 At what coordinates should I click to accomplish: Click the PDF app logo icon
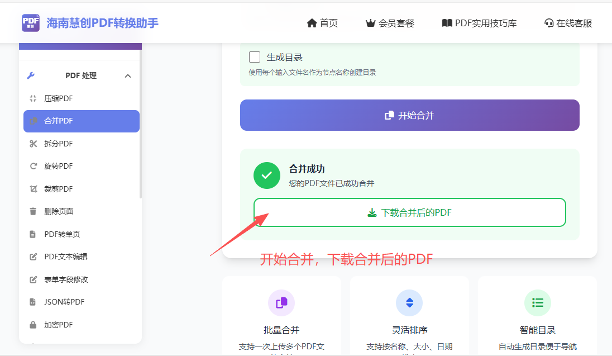(31, 23)
